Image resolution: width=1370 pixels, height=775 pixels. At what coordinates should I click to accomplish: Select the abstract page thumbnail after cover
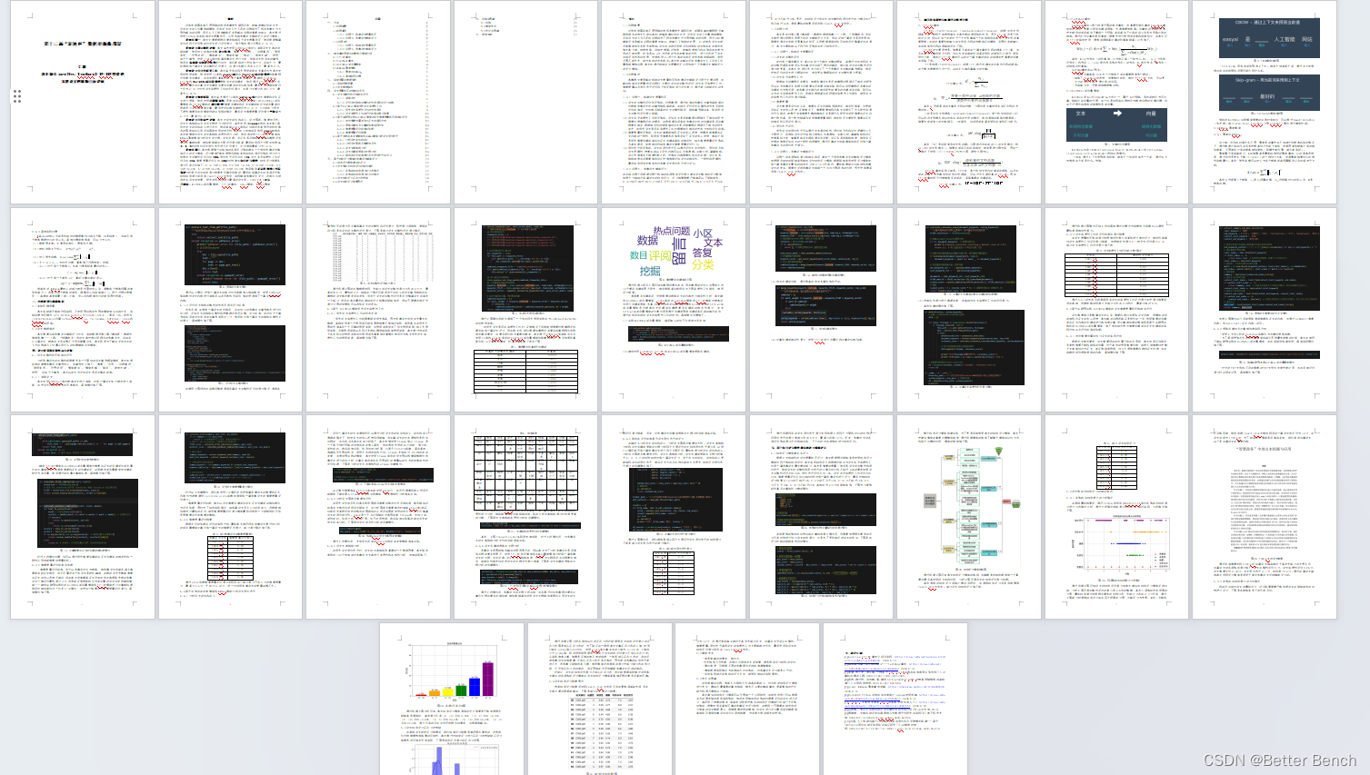pyautogui.click(x=230, y=102)
